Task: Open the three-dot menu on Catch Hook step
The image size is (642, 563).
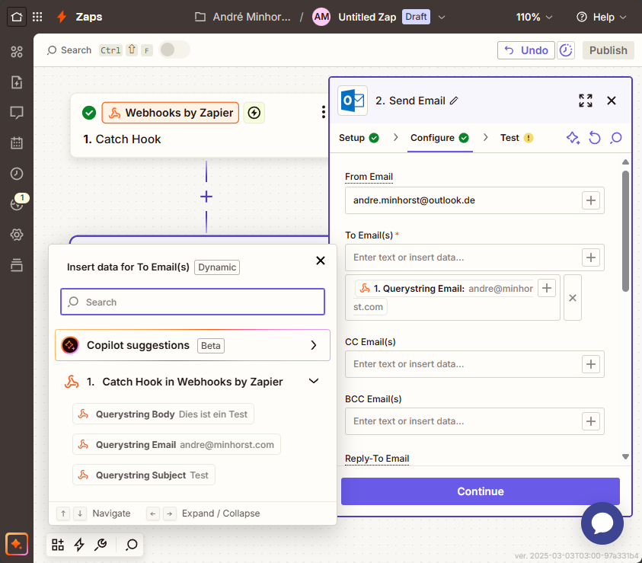Action: 323,113
